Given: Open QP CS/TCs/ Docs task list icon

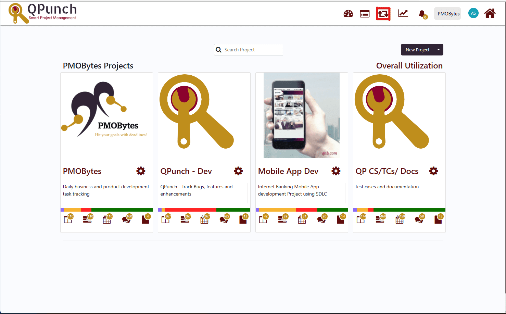Looking at the screenshot, I should coord(381,219).
